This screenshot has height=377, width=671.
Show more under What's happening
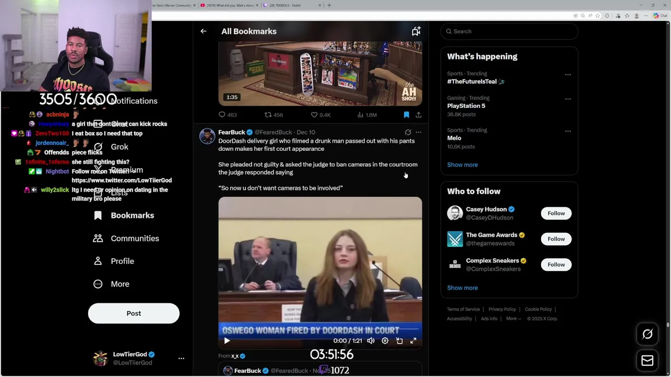coord(462,165)
